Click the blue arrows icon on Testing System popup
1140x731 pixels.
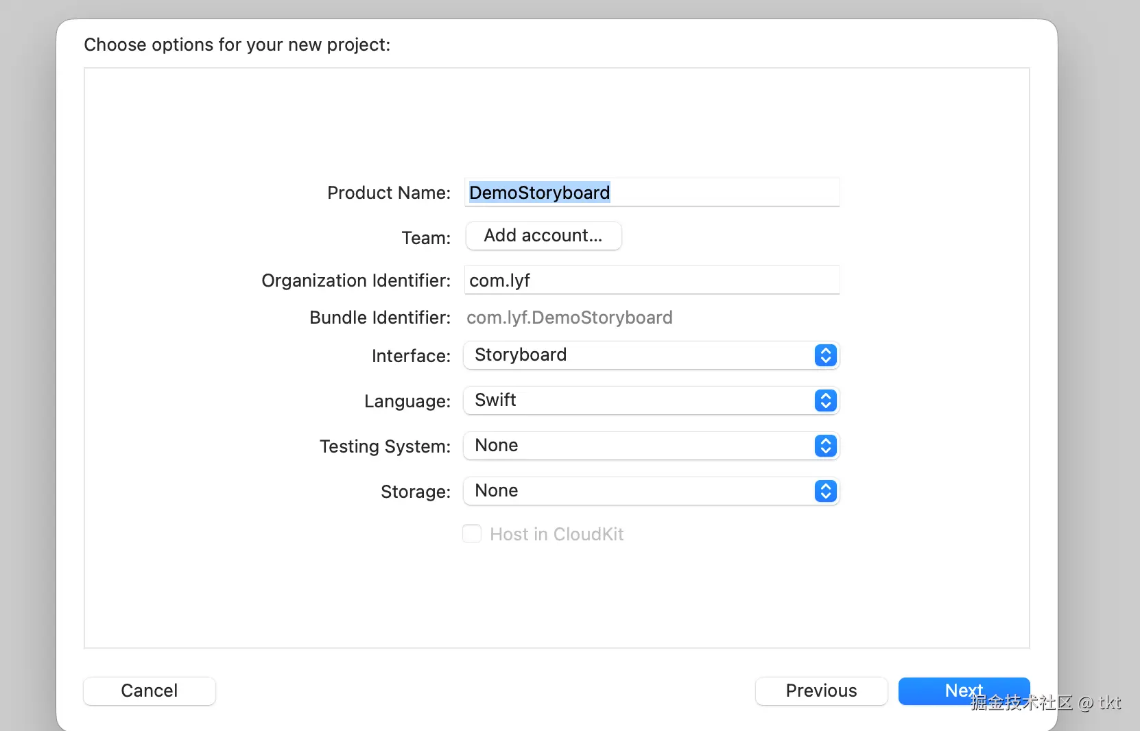coord(826,446)
